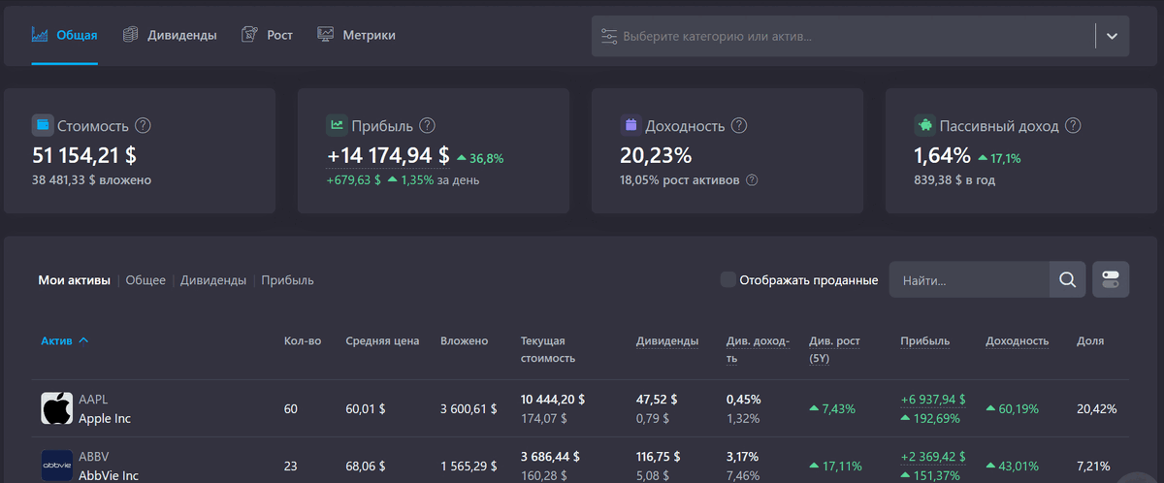Screen dimensions: 1164x483
Task: Click Apple profit +6 937,94 $
Action: click(933, 400)
